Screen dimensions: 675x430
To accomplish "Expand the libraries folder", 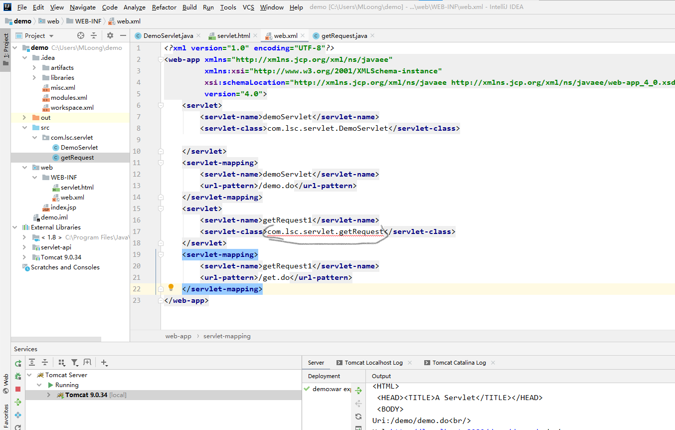I will click(x=34, y=78).
